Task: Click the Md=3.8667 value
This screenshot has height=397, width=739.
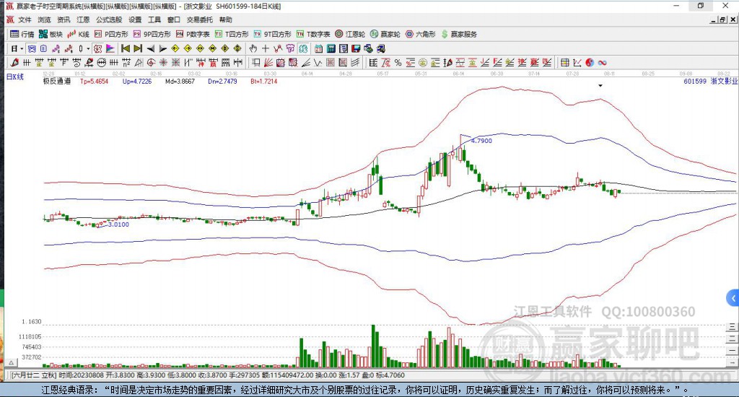Action: [180, 81]
